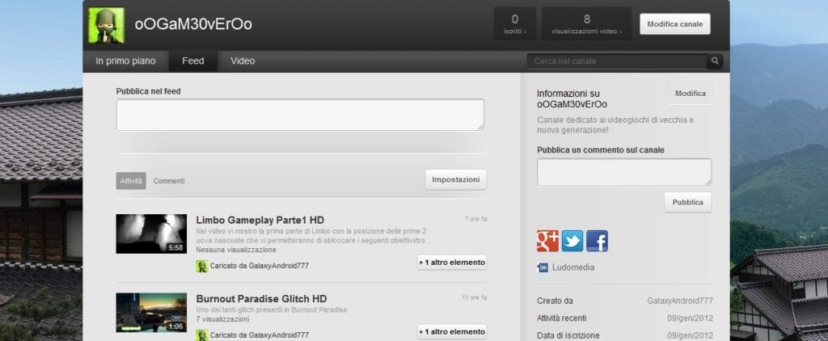Click the Pubblica comment button
Screen dimensions: 828x341
point(687,202)
